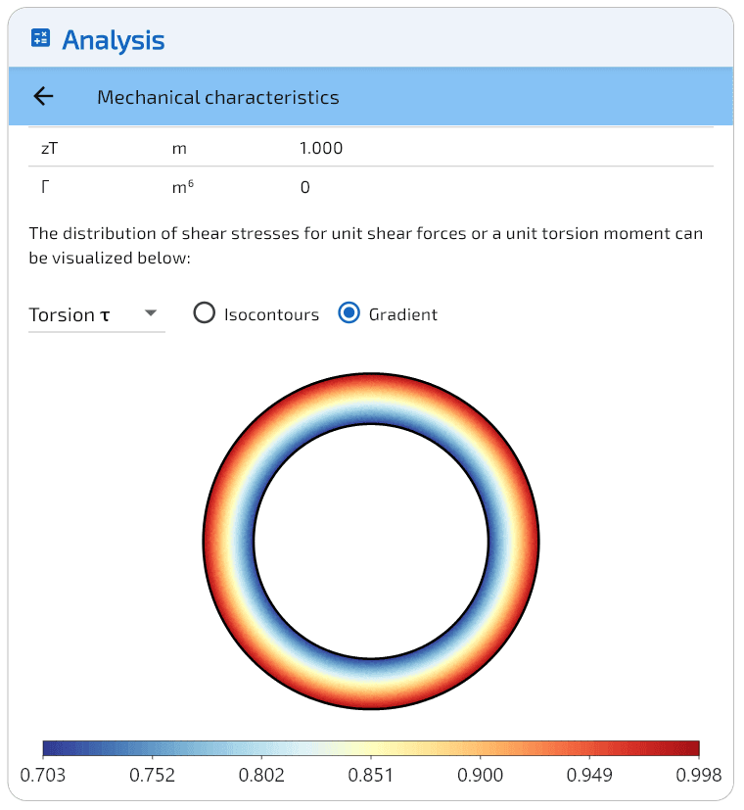
Task: Click the Analysis calculator icon
Action: (x=40, y=38)
